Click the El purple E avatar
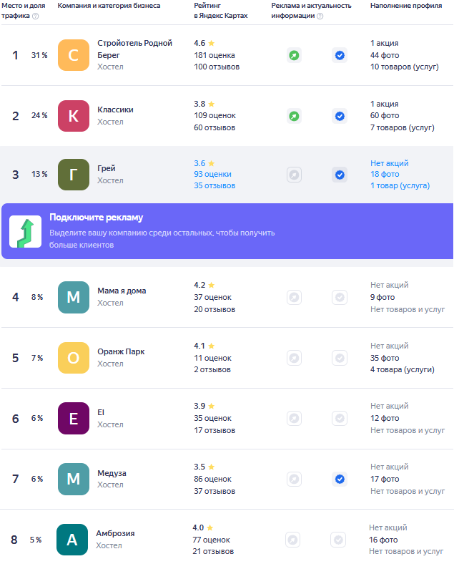 point(74,419)
